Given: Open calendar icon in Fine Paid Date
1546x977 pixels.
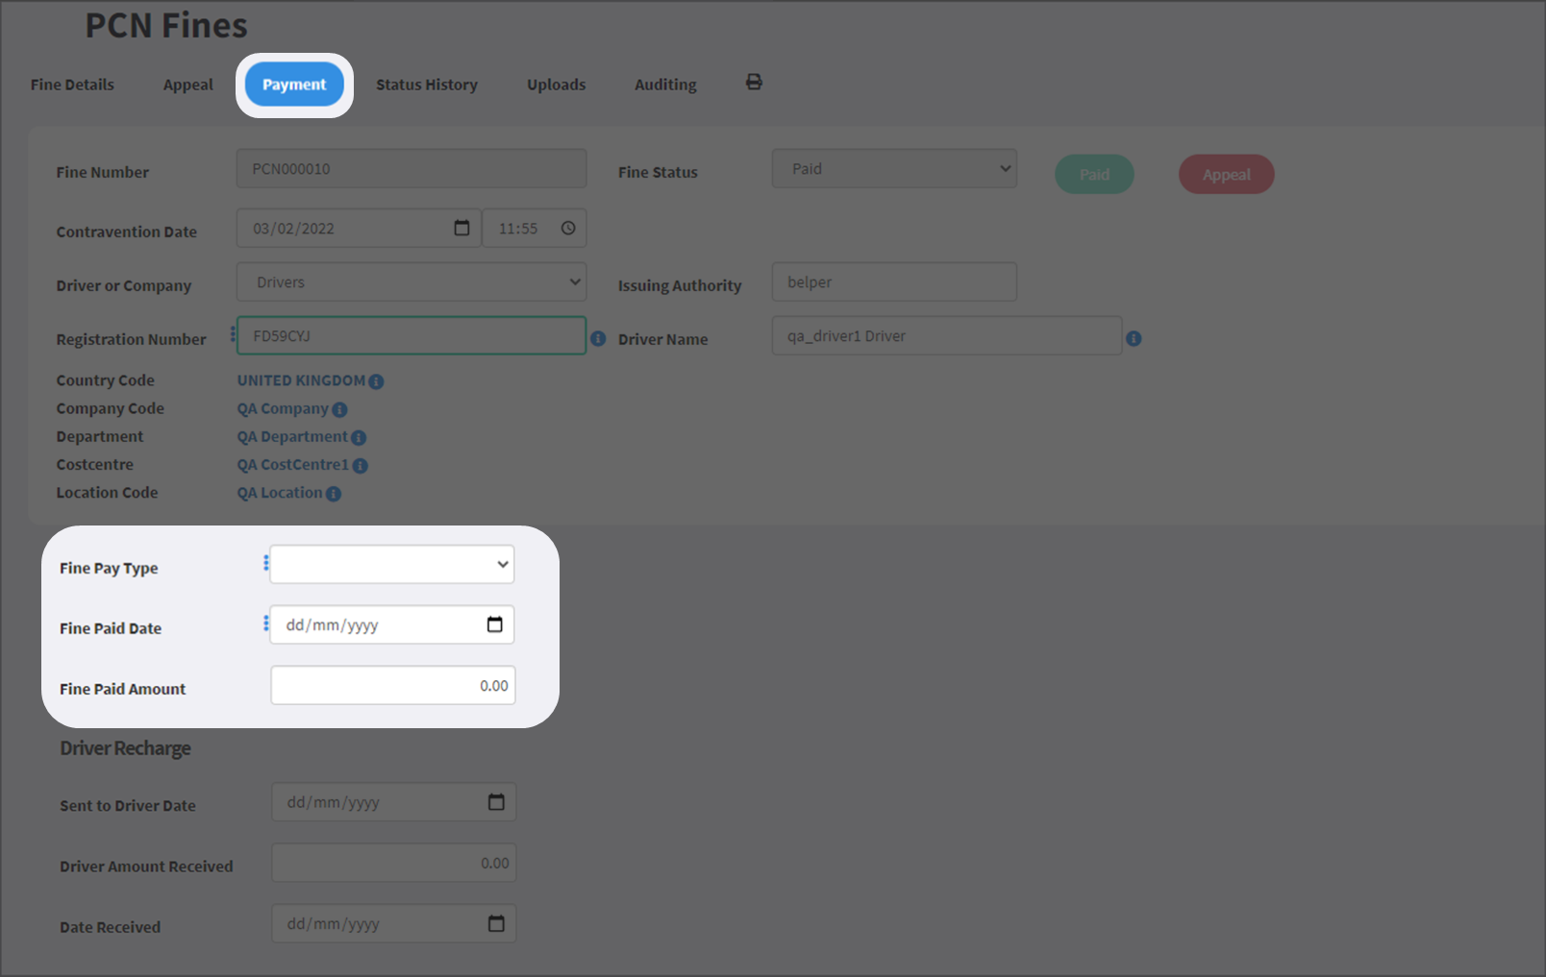Looking at the screenshot, I should [495, 624].
